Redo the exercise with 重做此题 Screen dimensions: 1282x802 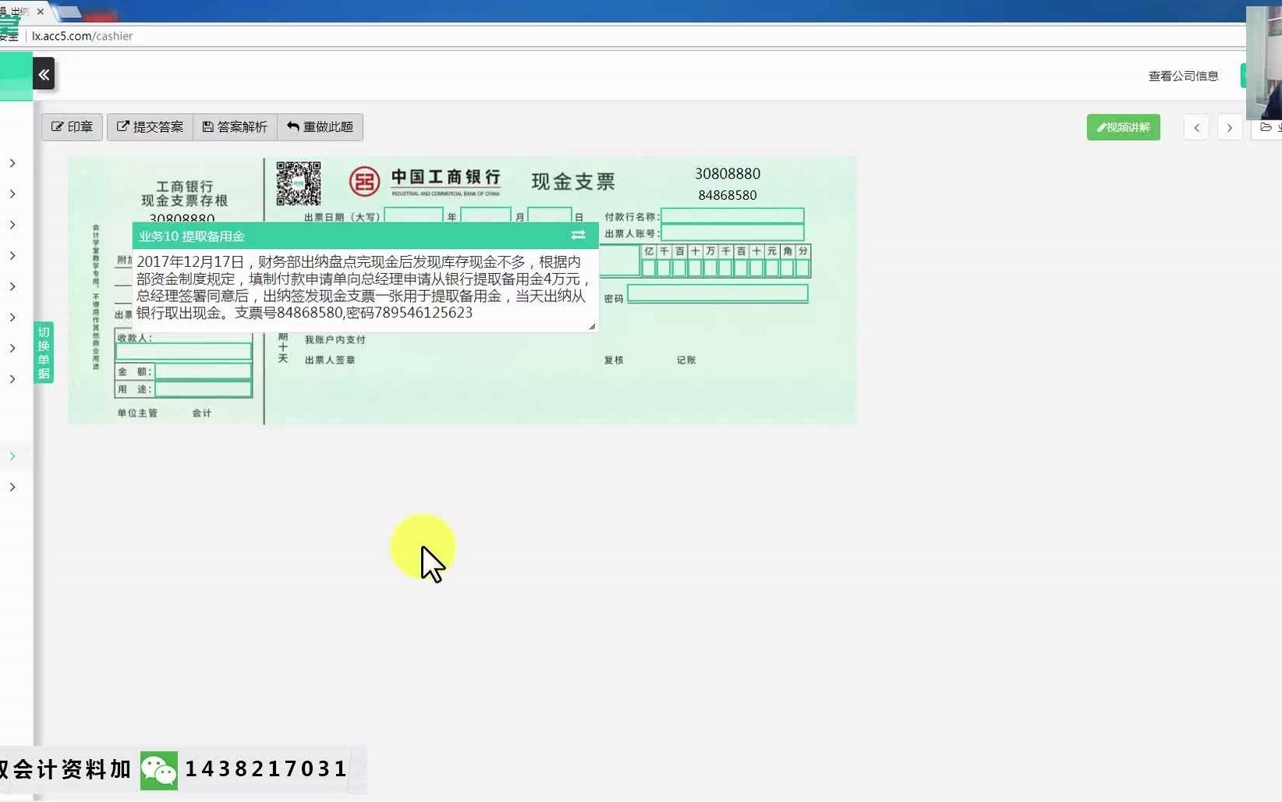tap(320, 126)
